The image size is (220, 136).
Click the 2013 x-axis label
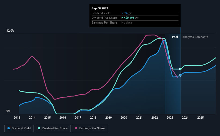pos(17,118)
